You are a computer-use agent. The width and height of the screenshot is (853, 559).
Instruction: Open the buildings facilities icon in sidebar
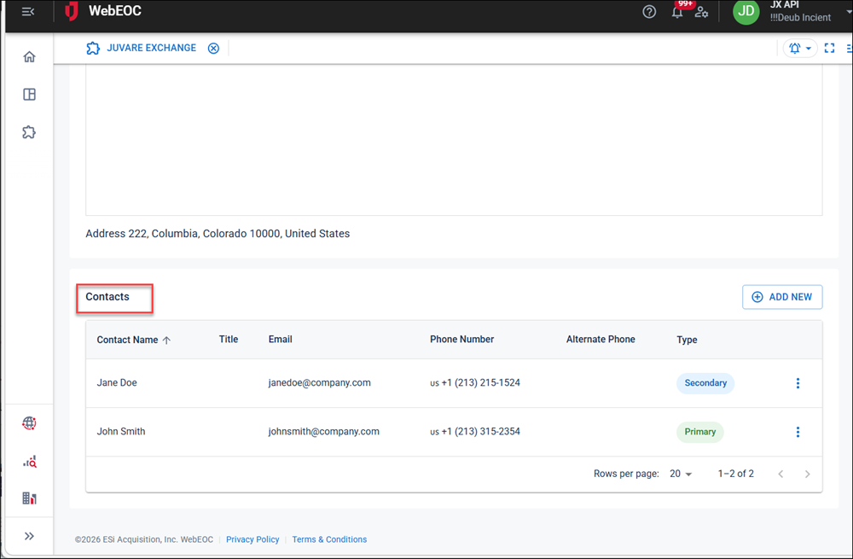pos(29,498)
